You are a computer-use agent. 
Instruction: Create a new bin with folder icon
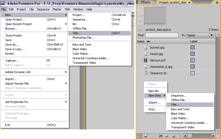(x=167, y=136)
